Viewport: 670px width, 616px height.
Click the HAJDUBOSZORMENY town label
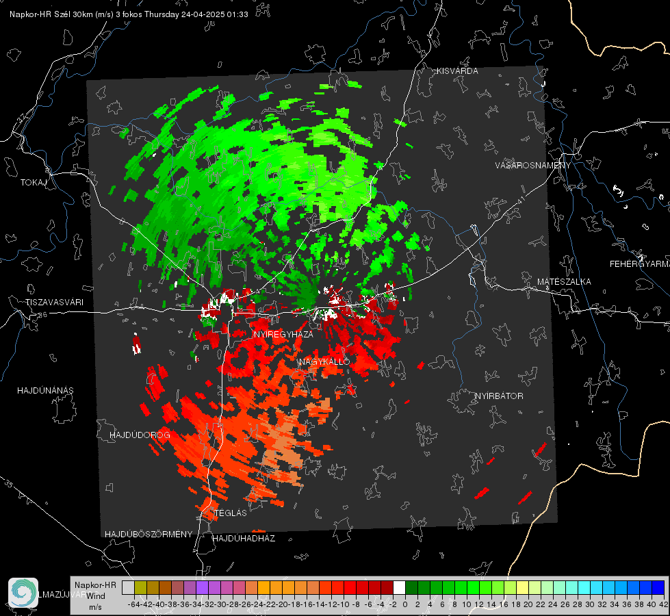pyautogui.click(x=149, y=534)
